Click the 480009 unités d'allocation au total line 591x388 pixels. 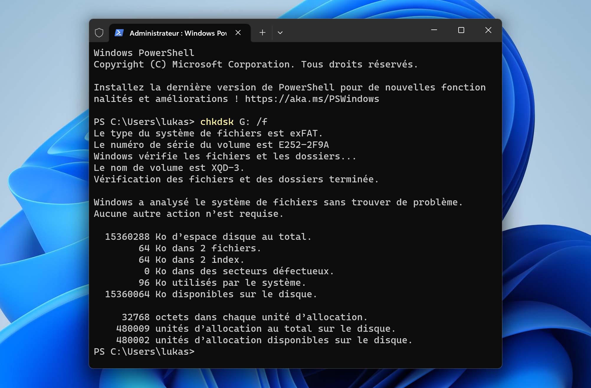(256, 329)
